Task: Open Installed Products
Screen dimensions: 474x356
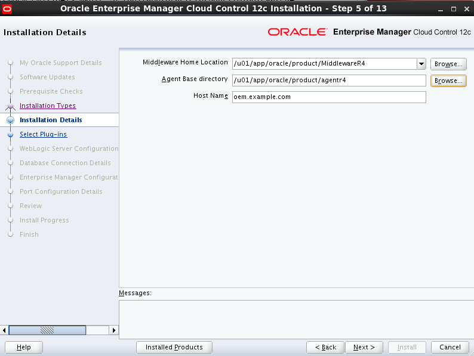Action: pyautogui.click(x=174, y=347)
